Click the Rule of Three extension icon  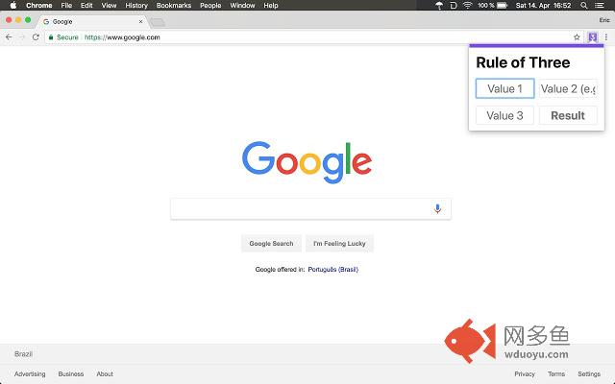(592, 37)
